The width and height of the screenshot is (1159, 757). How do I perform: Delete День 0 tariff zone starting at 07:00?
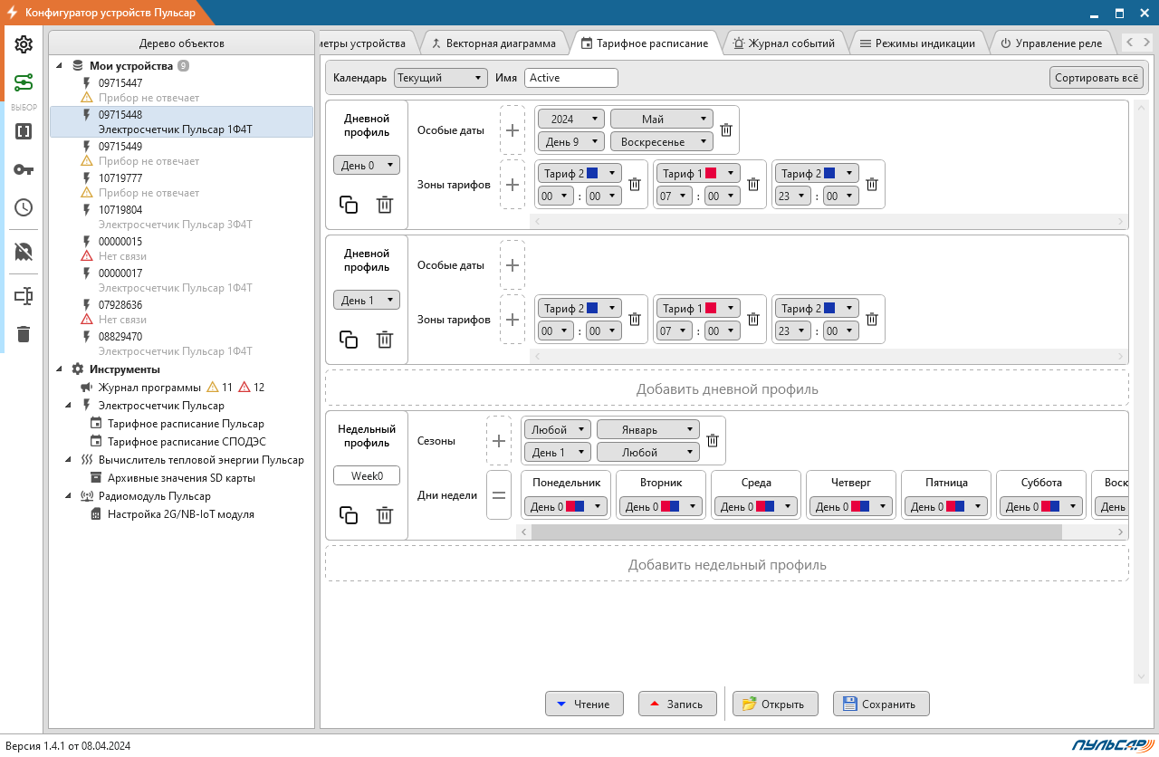point(753,185)
